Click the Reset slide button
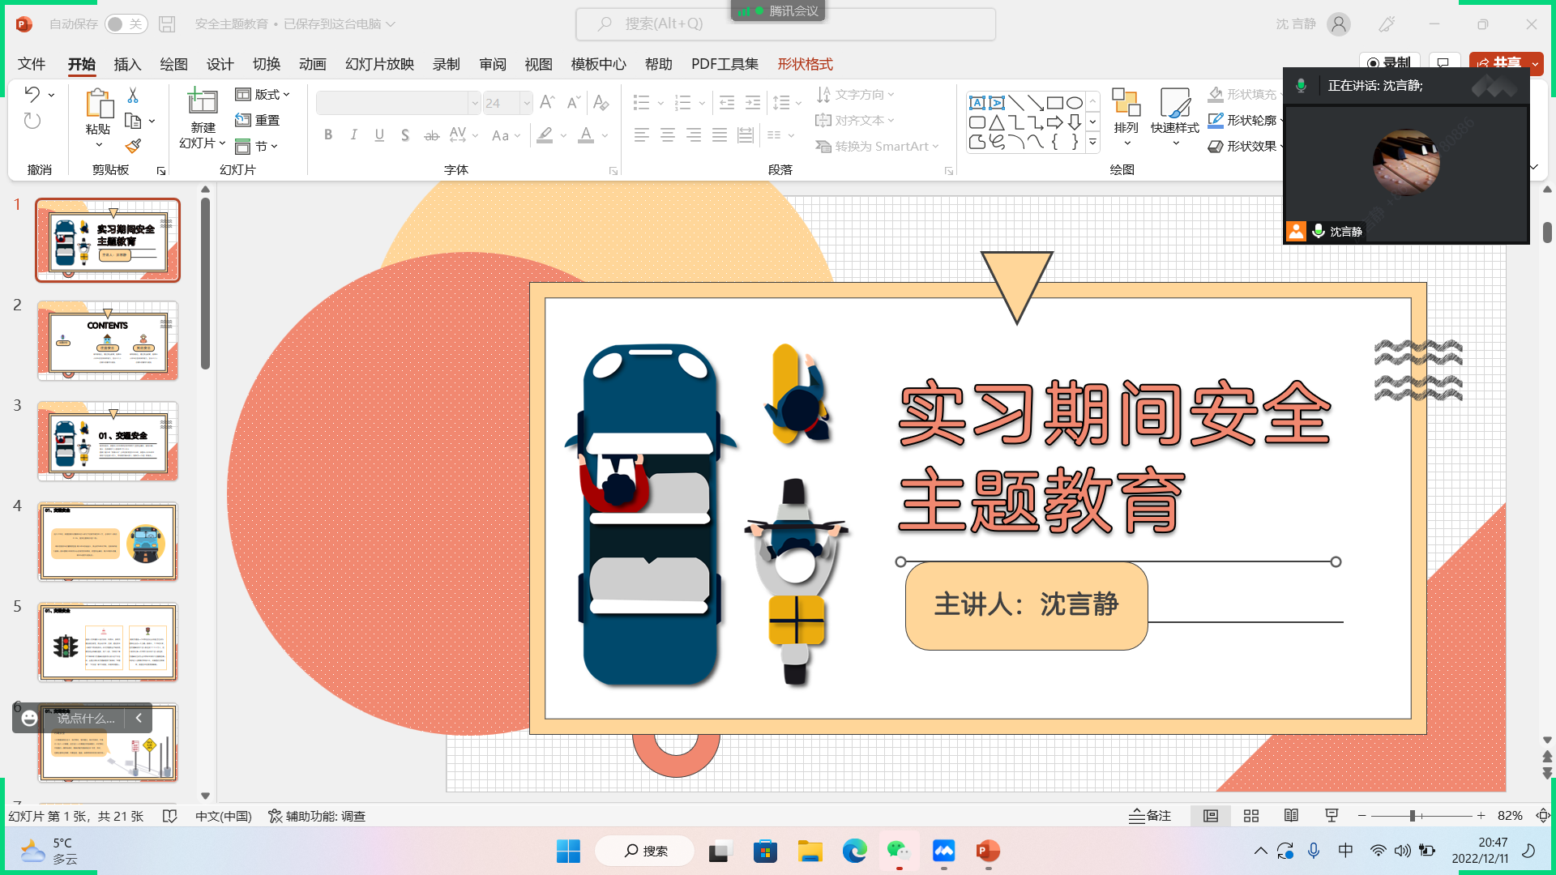 [x=258, y=120]
